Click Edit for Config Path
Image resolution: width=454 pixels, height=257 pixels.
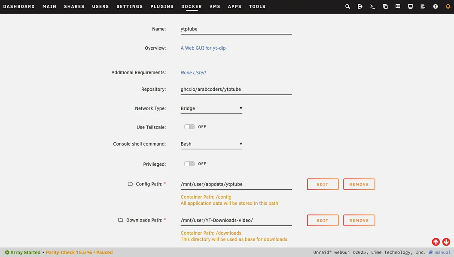point(323,184)
